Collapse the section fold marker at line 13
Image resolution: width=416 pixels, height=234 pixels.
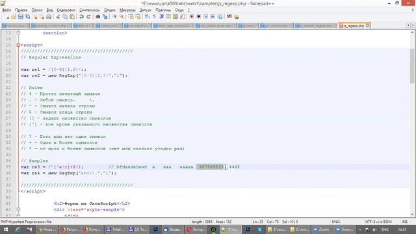18,33
